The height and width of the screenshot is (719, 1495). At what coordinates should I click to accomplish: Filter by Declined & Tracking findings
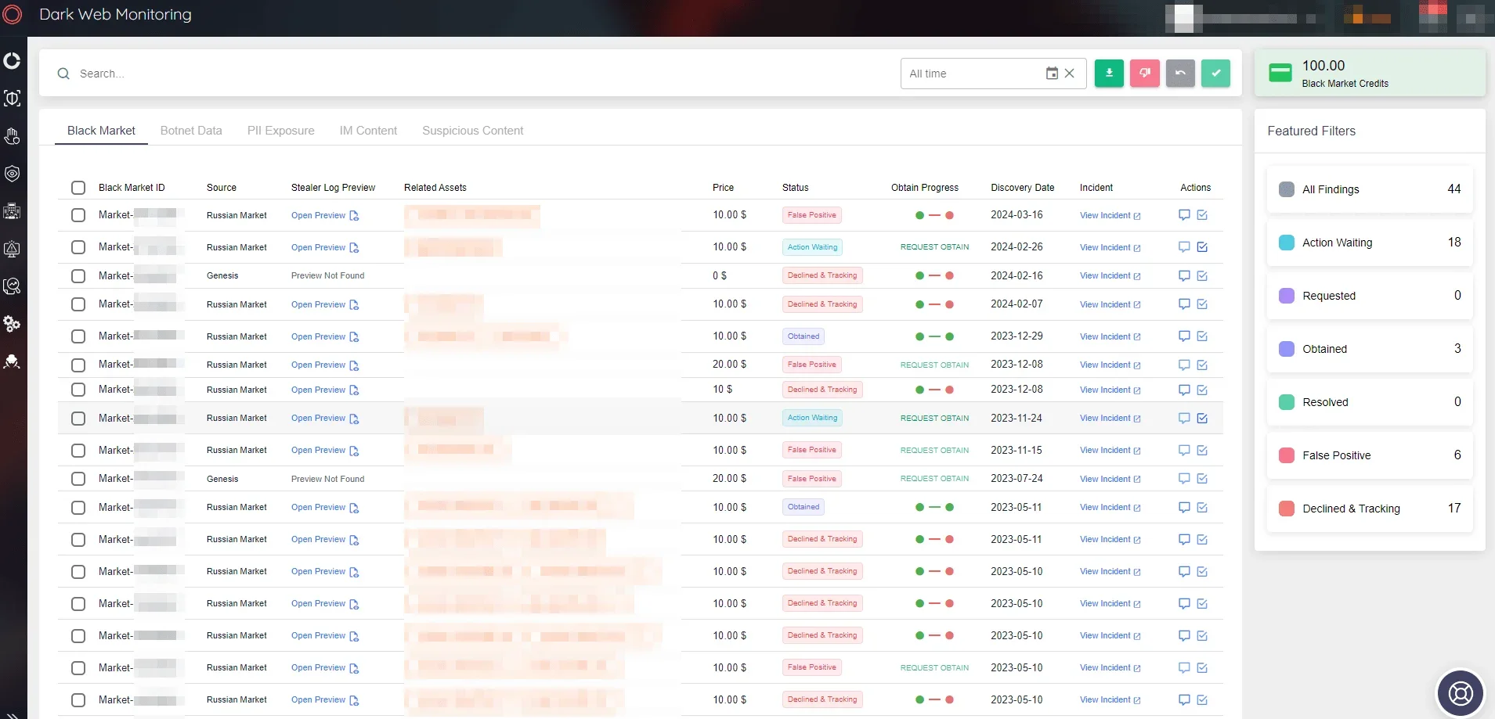click(x=1370, y=509)
